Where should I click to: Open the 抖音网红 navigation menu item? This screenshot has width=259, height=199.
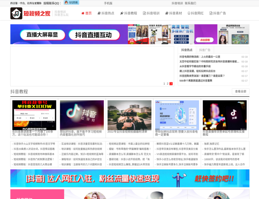tap(196, 13)
